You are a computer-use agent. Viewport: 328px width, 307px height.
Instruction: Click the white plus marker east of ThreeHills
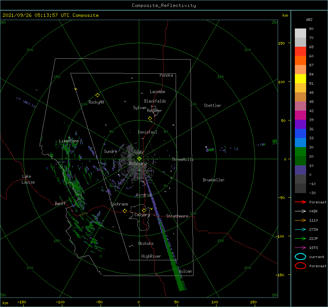pyautogui.click(x=206, y=147)
